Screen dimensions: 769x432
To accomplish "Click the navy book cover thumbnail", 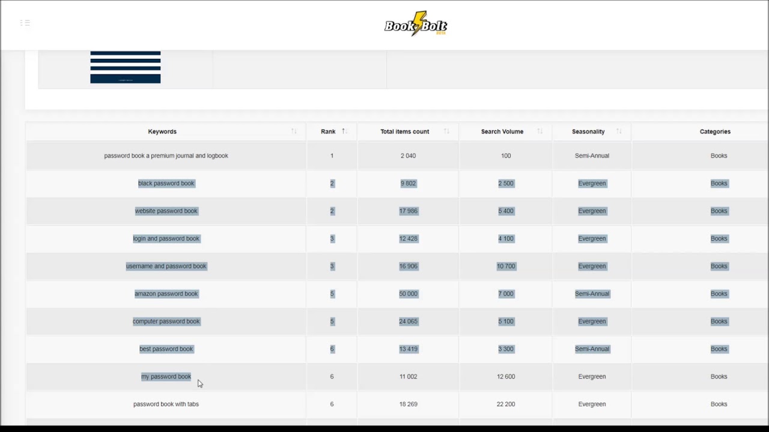I will coord(125,66).
